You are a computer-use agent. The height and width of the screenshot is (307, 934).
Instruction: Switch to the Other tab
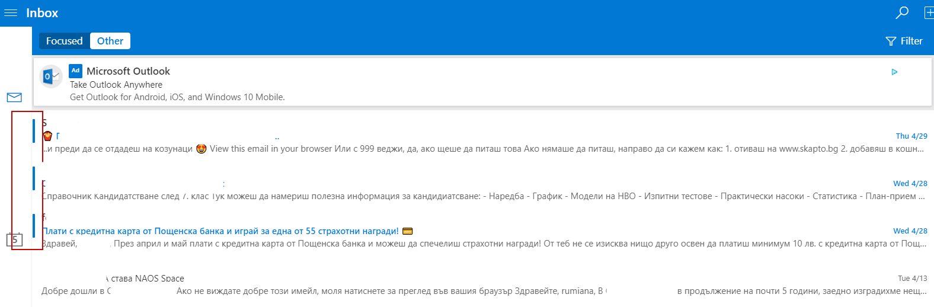[110, 41]
